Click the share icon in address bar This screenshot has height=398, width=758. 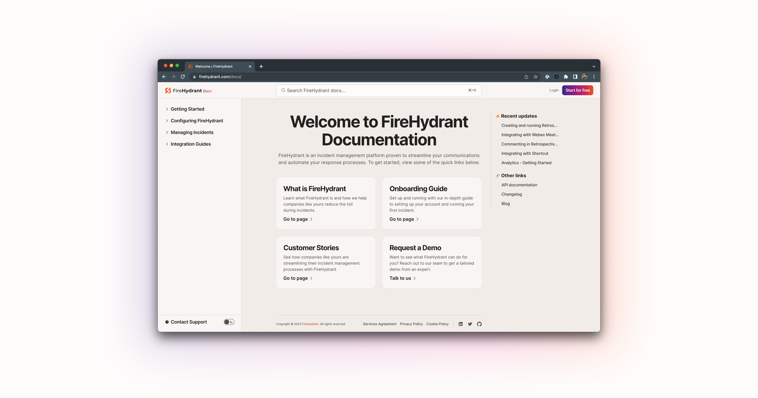point(526,77)
